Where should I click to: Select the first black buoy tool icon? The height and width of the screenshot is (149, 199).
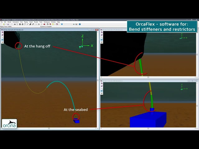(20, 24)
